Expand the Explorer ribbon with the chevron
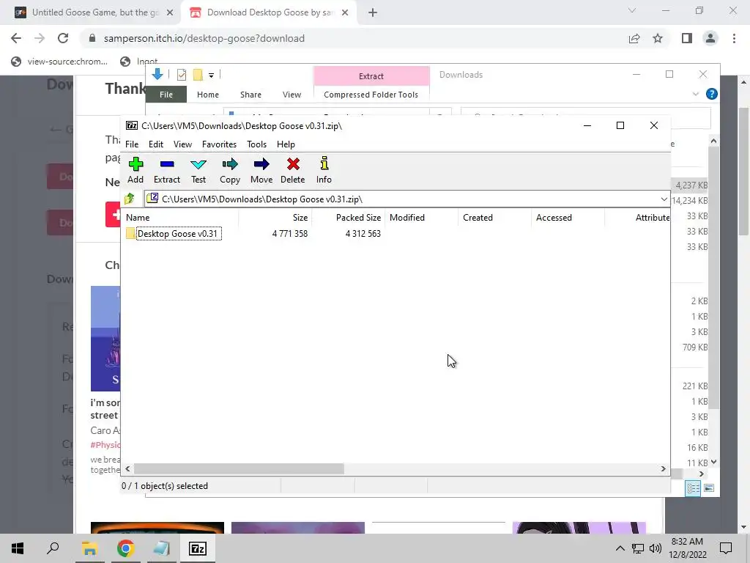The image size is (750, 563). 696,95
